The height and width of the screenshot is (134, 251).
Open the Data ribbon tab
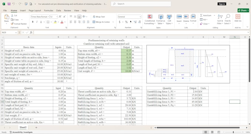click(x=58, y=10)
